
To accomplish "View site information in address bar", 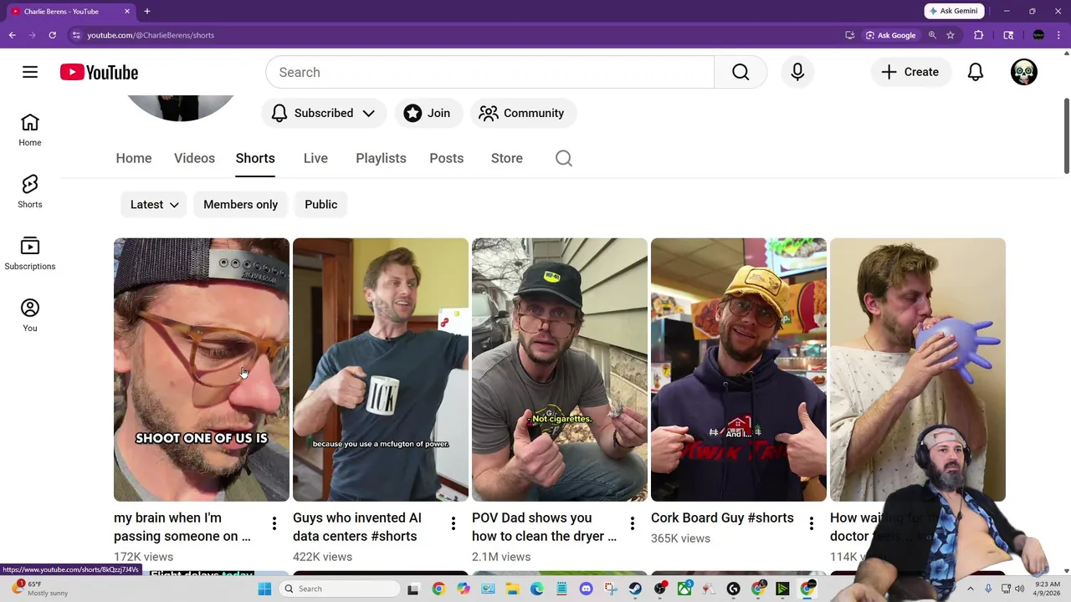I will (76, 35).
